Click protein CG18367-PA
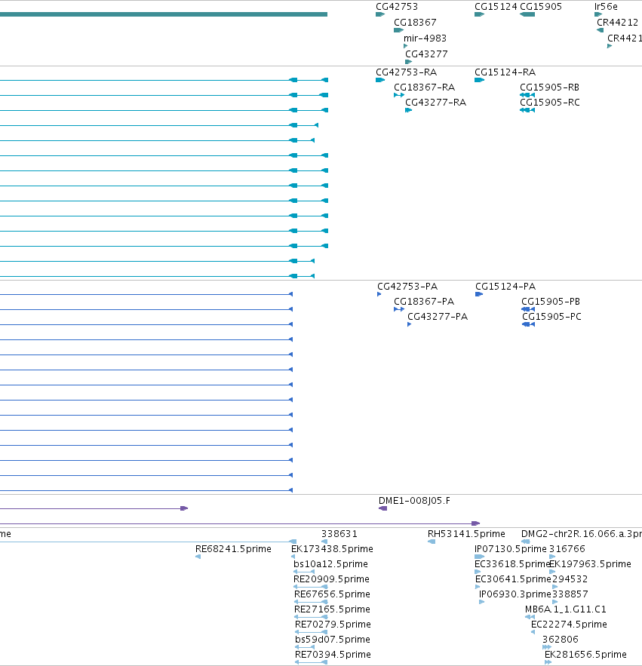This screenshot has height=666, width=642. pos(424,302)
